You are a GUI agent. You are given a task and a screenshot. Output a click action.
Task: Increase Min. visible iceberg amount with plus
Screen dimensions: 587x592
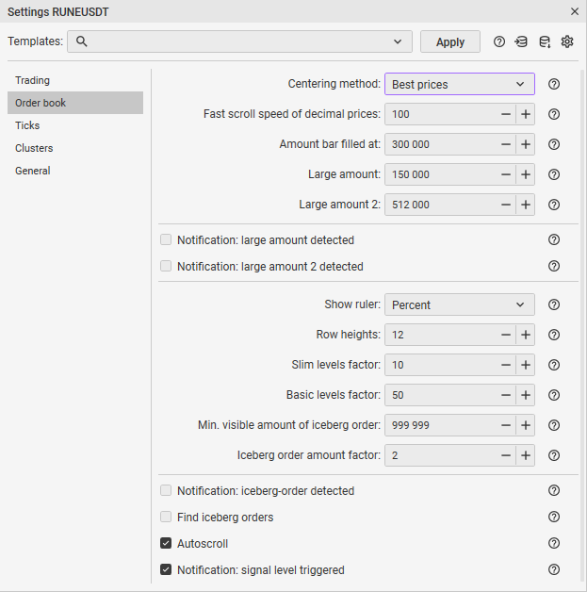coord(526,425)
